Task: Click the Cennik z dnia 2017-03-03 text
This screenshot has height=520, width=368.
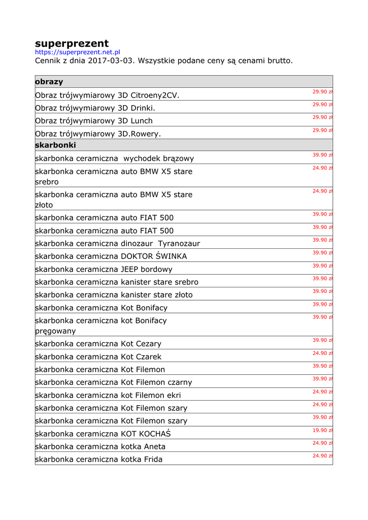Action: pos(163,61)
